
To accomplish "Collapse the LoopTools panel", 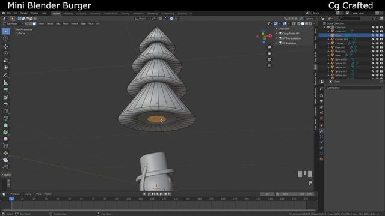I will click(x=283, y=29).
